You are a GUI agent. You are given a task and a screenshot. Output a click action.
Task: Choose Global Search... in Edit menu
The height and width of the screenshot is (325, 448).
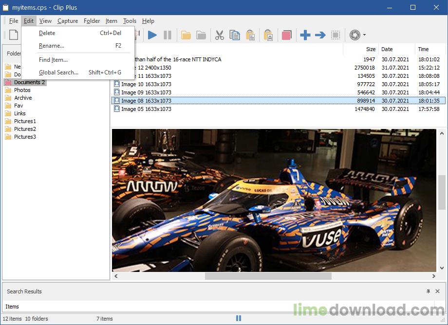tap(78, 72)
